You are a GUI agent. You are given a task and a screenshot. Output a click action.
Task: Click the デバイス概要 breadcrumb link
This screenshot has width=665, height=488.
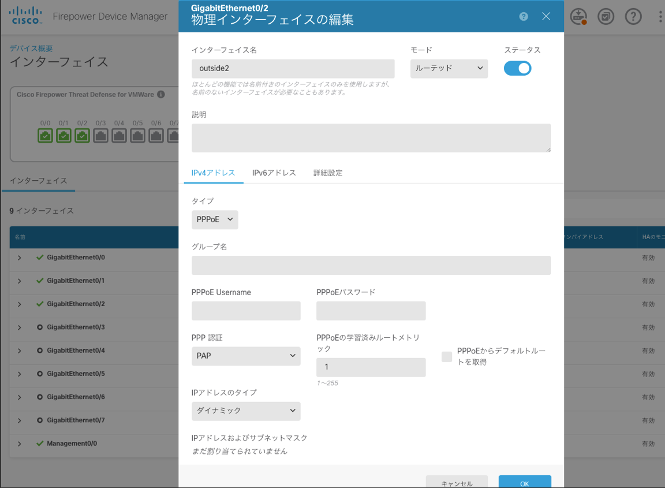point(31,49)
